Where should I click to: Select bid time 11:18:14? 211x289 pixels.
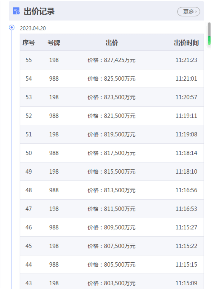tap(186, 153)
